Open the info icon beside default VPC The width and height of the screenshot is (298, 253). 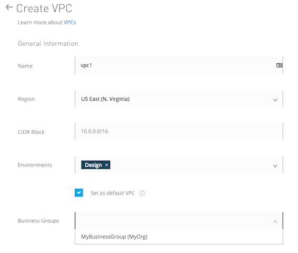click(x=142, y=193)
